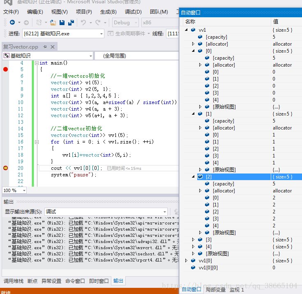
Task: Switch to the 命令窗口 tab
Action: coord(75,281)
